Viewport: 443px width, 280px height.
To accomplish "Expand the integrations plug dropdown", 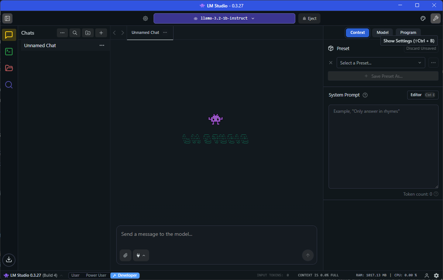I will point(141,255).
